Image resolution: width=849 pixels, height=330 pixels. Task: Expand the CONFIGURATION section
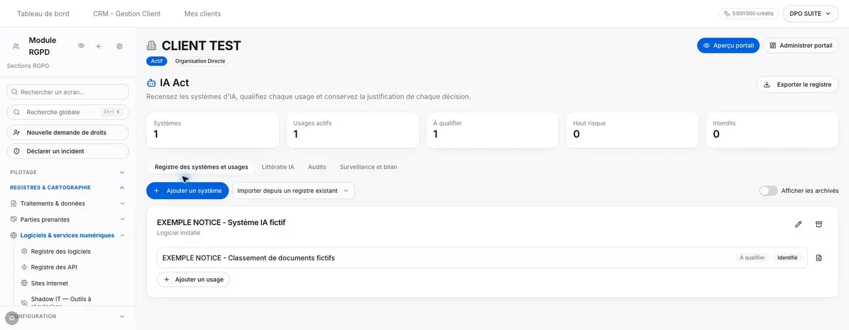tap(122, 316)
